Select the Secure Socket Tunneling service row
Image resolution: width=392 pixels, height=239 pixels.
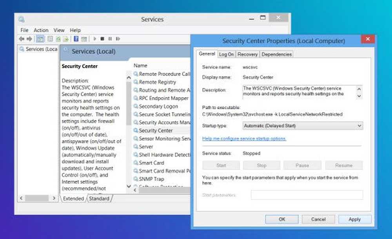(x=162, y=114)
